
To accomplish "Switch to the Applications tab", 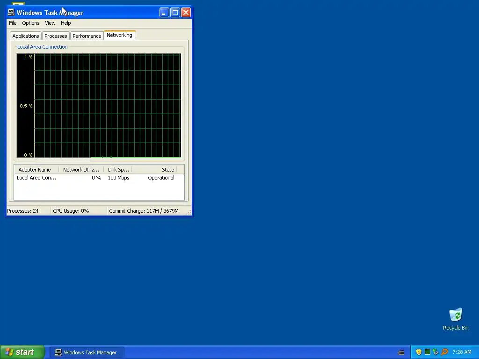I will (26, 36).
